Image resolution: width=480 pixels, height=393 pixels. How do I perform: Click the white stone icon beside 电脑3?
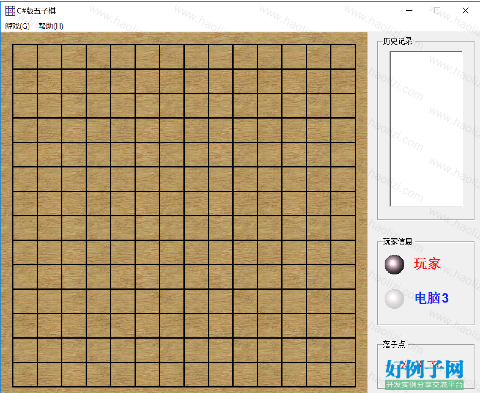point(394,299)
